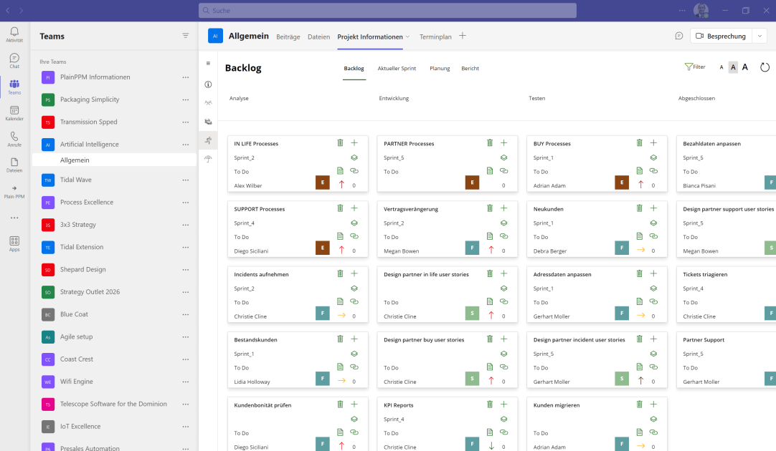Switch to the Aktueller Sprint tab
The width and height of the screenshot is (776, 451).
[397, 69]
